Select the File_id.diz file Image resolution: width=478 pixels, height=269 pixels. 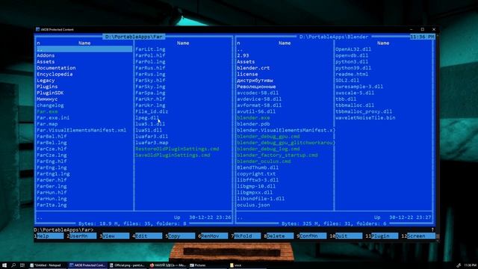coord(152,111)
